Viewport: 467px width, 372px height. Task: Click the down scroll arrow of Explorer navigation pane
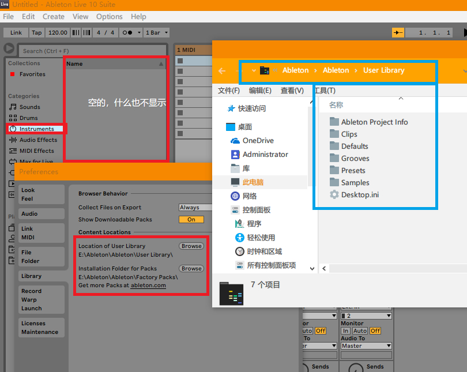pos(312,269)
